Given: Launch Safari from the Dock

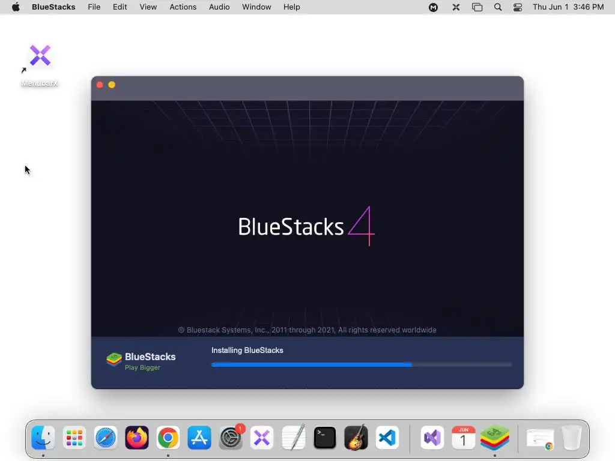Looking at the screenshot, I should click(106, 438).
